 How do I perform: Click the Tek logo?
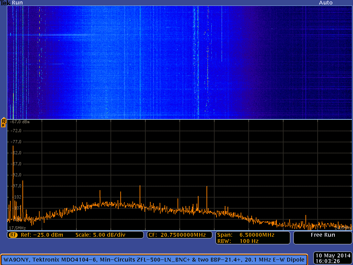(6, 3)
